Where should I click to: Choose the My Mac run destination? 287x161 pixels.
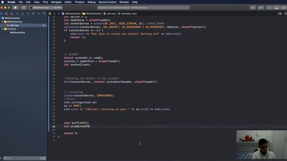pos(57,8)
